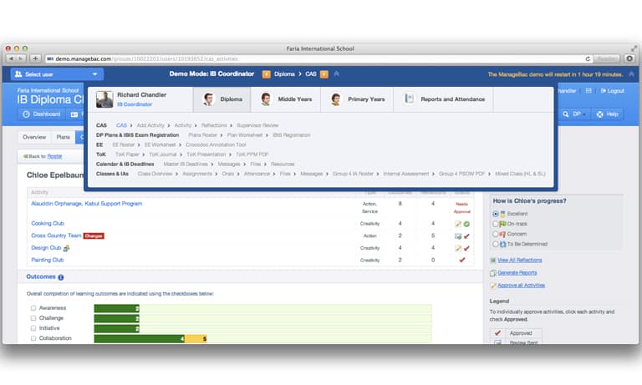The width and height of the screenshot is (642, 385).
Task: Collapse the demo navigation menu arrow beside CAS
Action: pos(337,74)
